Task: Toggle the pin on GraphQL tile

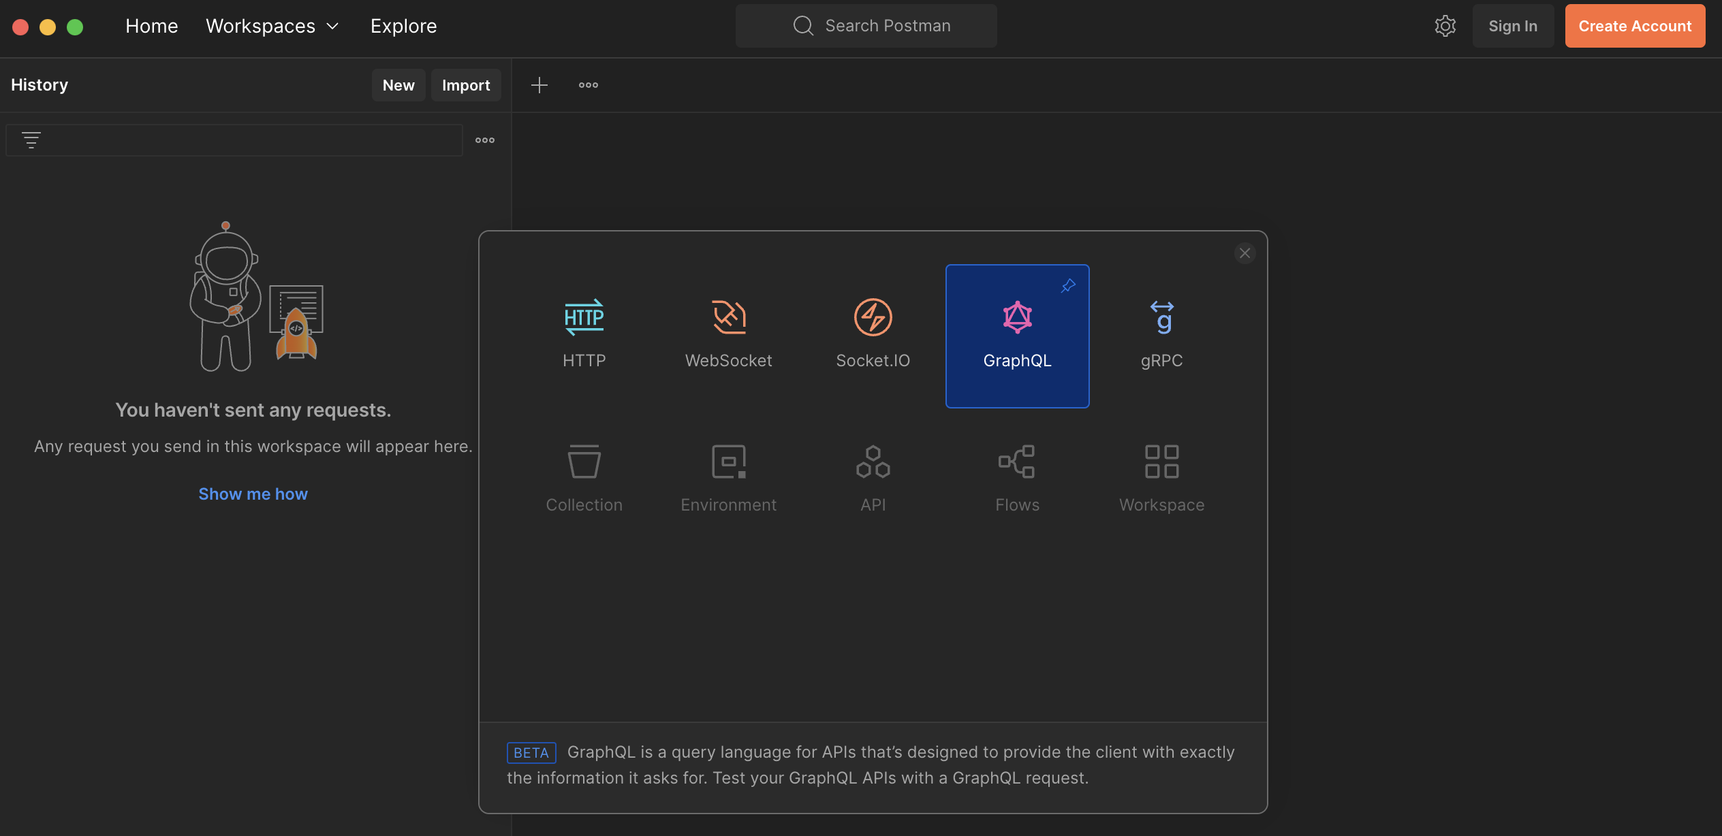Action: (x=1067, y=286)
